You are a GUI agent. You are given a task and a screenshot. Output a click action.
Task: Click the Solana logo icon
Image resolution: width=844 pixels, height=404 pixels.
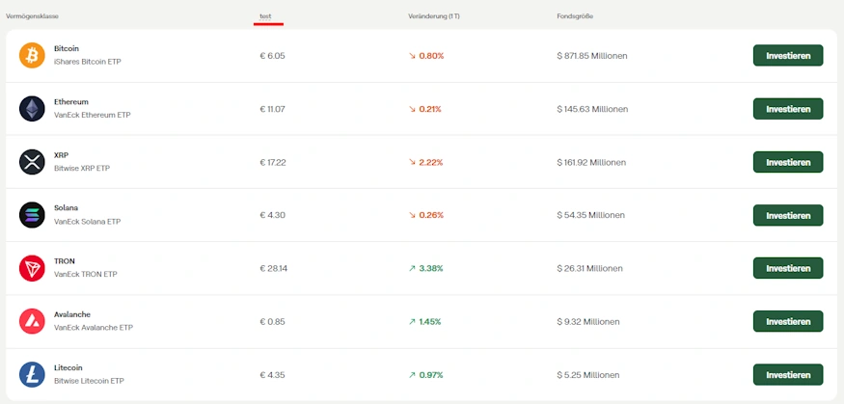[x=32, y=215]
